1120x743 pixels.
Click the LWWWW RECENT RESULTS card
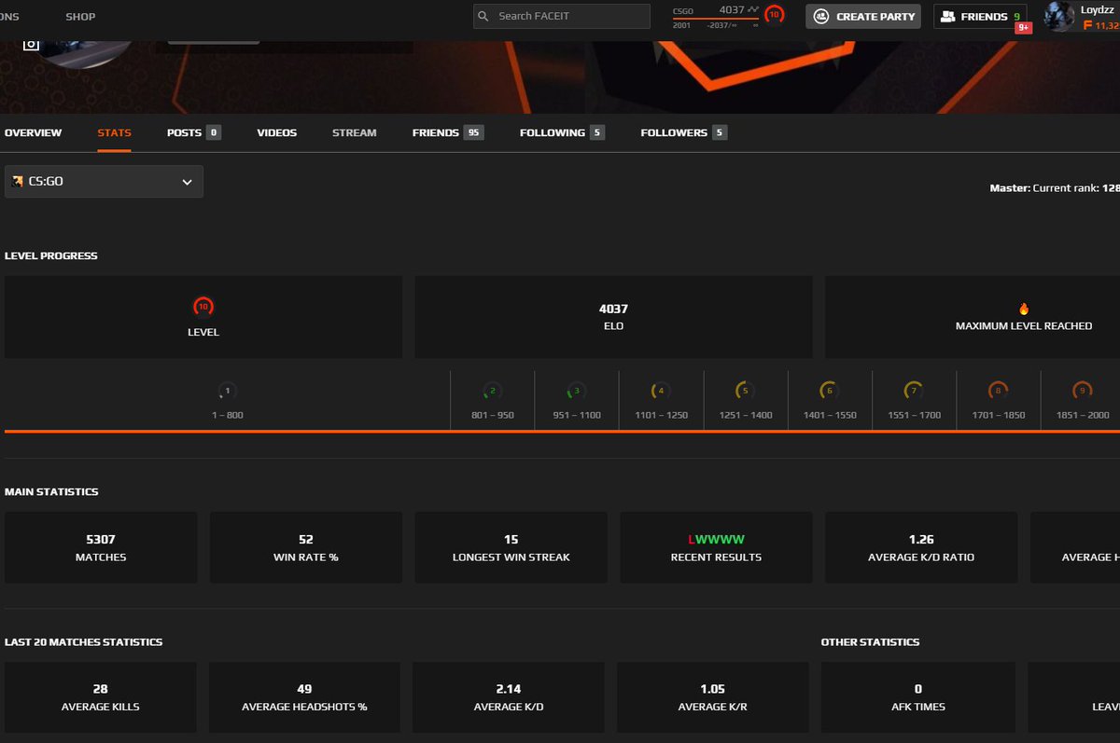tap(716, 547)
